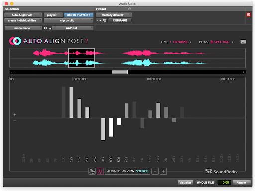The height and width of the screenshot is (191, 255).
Task: Click the Render button
Action: pyautogui.click(x=241, y=182)
